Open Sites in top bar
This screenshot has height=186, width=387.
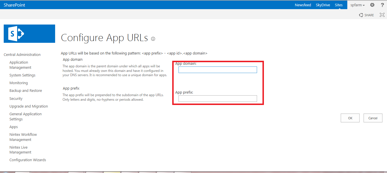(339, 5)
